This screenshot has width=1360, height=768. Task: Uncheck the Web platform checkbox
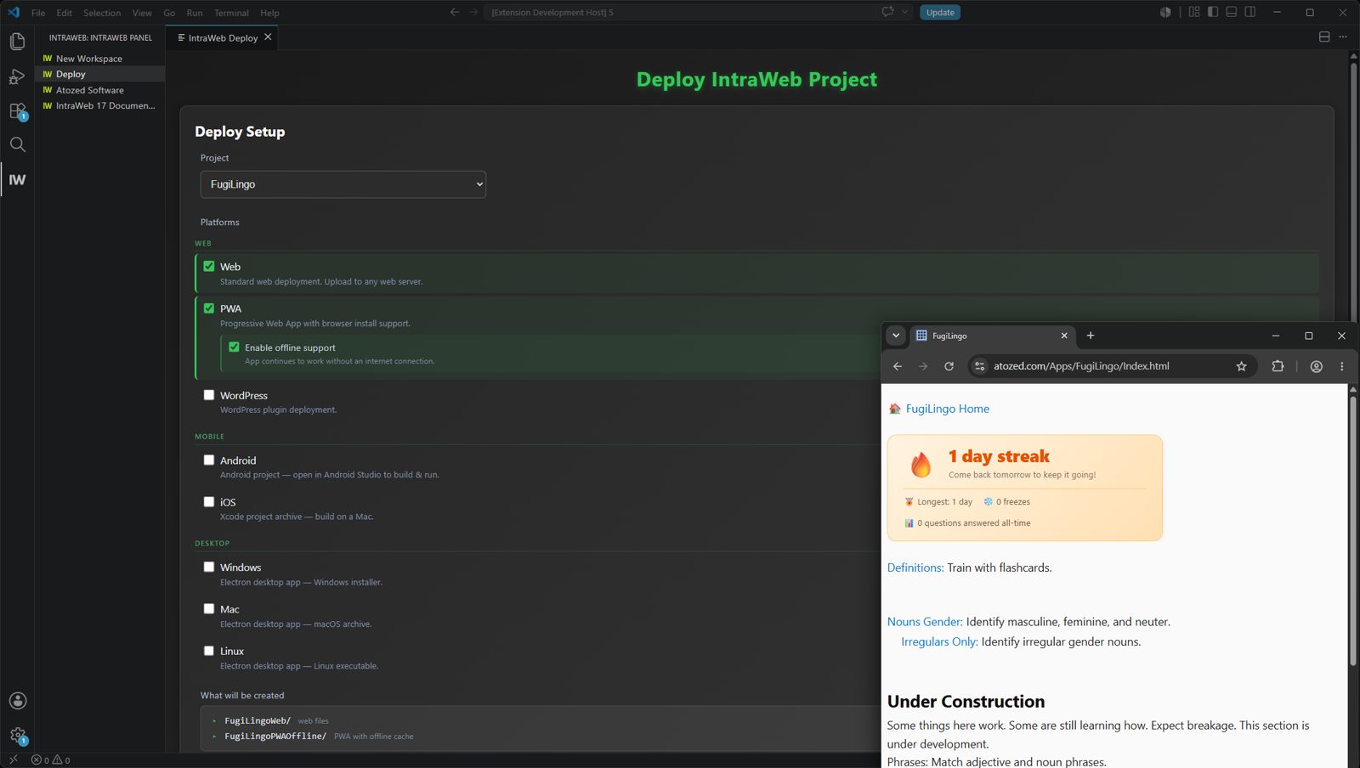209,266
